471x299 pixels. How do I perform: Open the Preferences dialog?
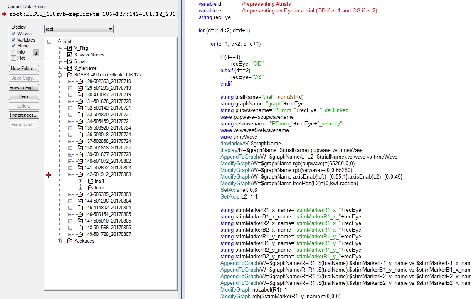coord(24,115)
